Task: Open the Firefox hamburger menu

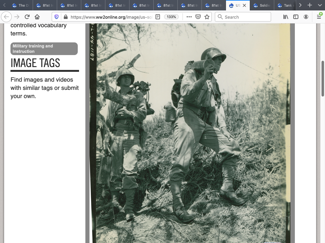Action: click(x=319, y=17)
